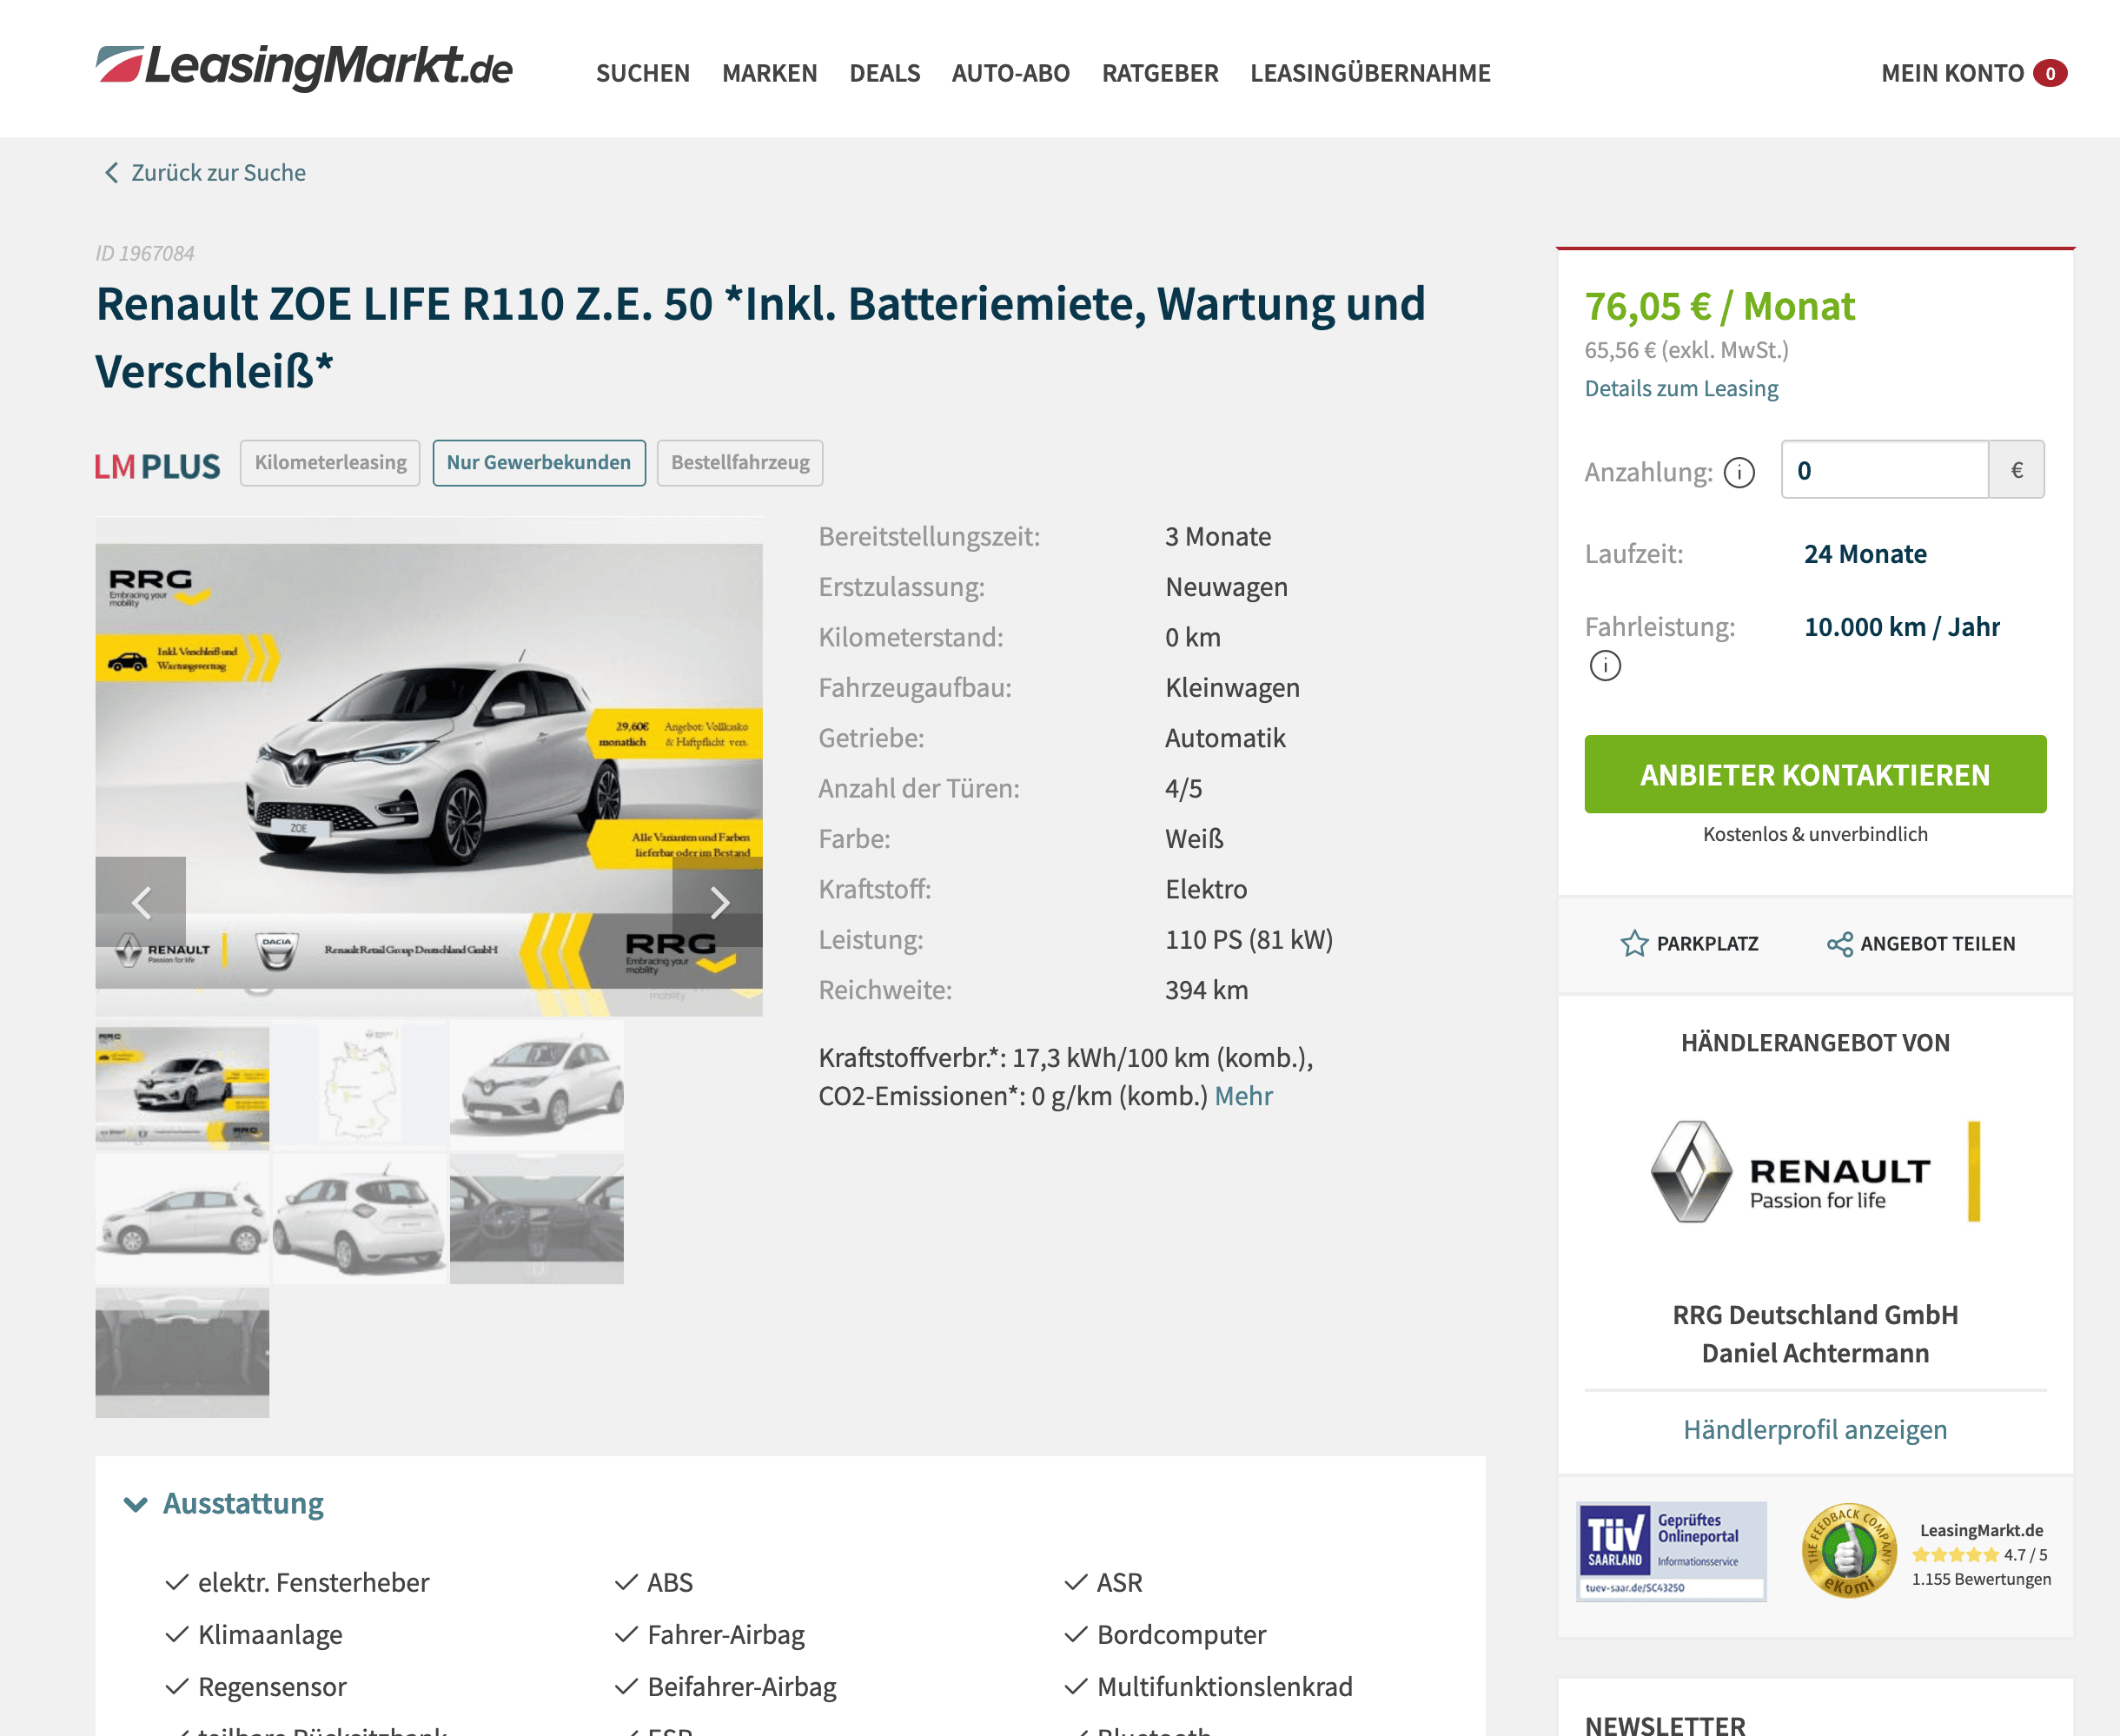Click the Fahrleistung info icon
This screenshot has width=2120, height=1736.
point(1605,665)
